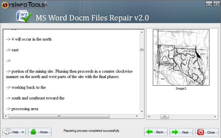Click left arrow of image pane scrollbar
Screen dimensions: 221x138
(x=149, y=117)
